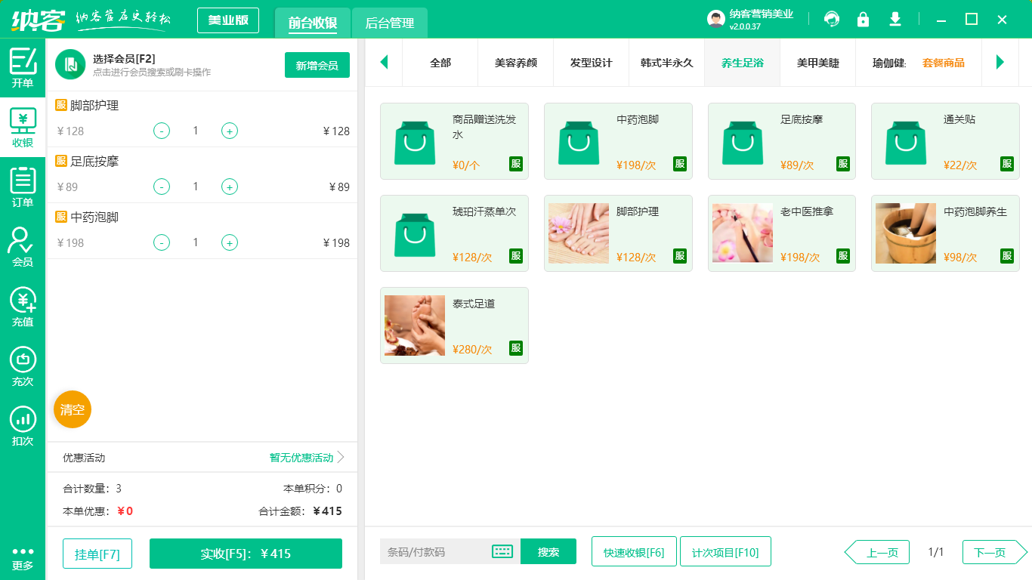Select the 发型设计 category tab
Image resolution: width=1032 pixels, height=580 pixels.
[592, 63]
